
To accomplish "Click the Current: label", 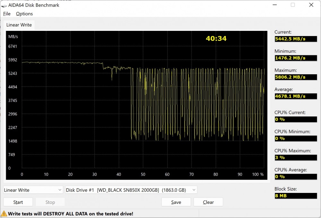I will (x=283, y=32).
